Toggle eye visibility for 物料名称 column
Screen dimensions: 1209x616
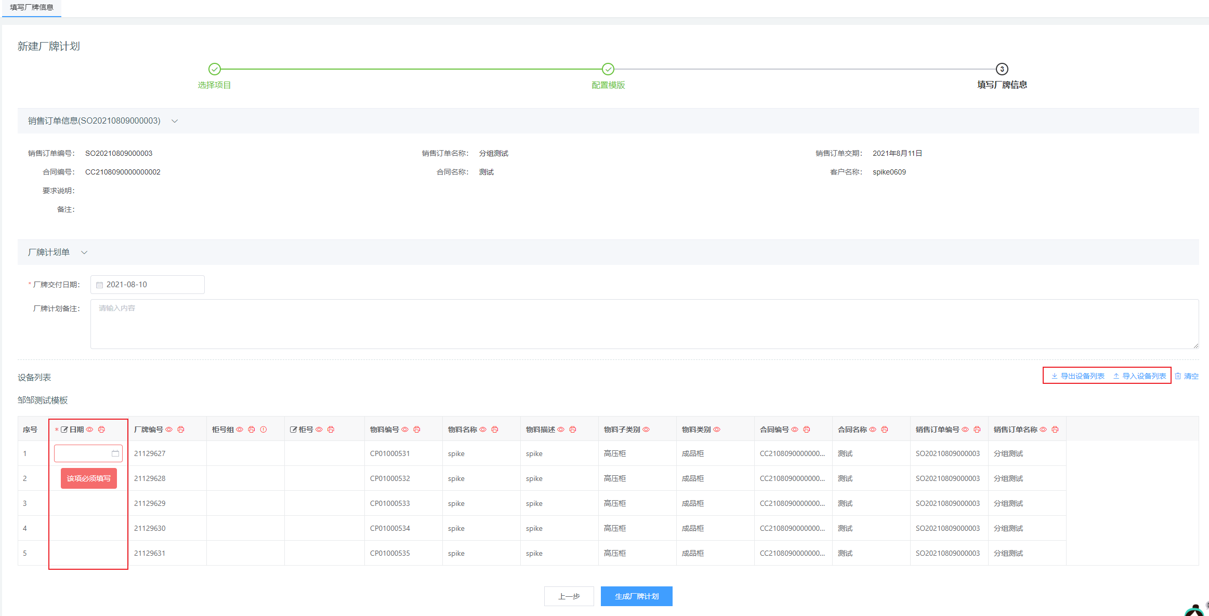tap(483, 430)
